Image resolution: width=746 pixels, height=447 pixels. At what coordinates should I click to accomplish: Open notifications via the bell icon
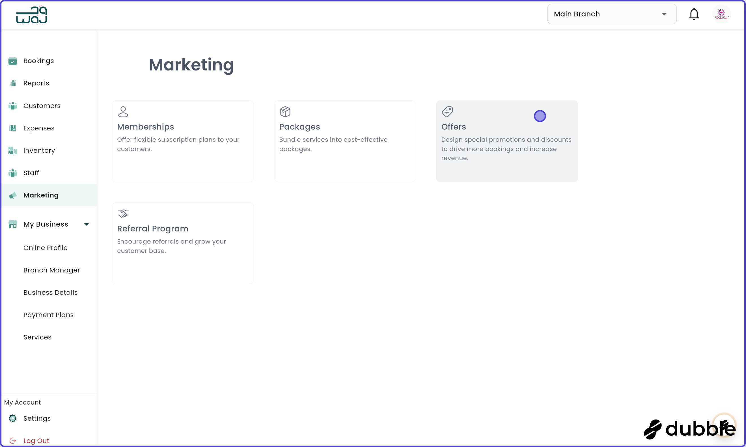[x=694, y=14]
